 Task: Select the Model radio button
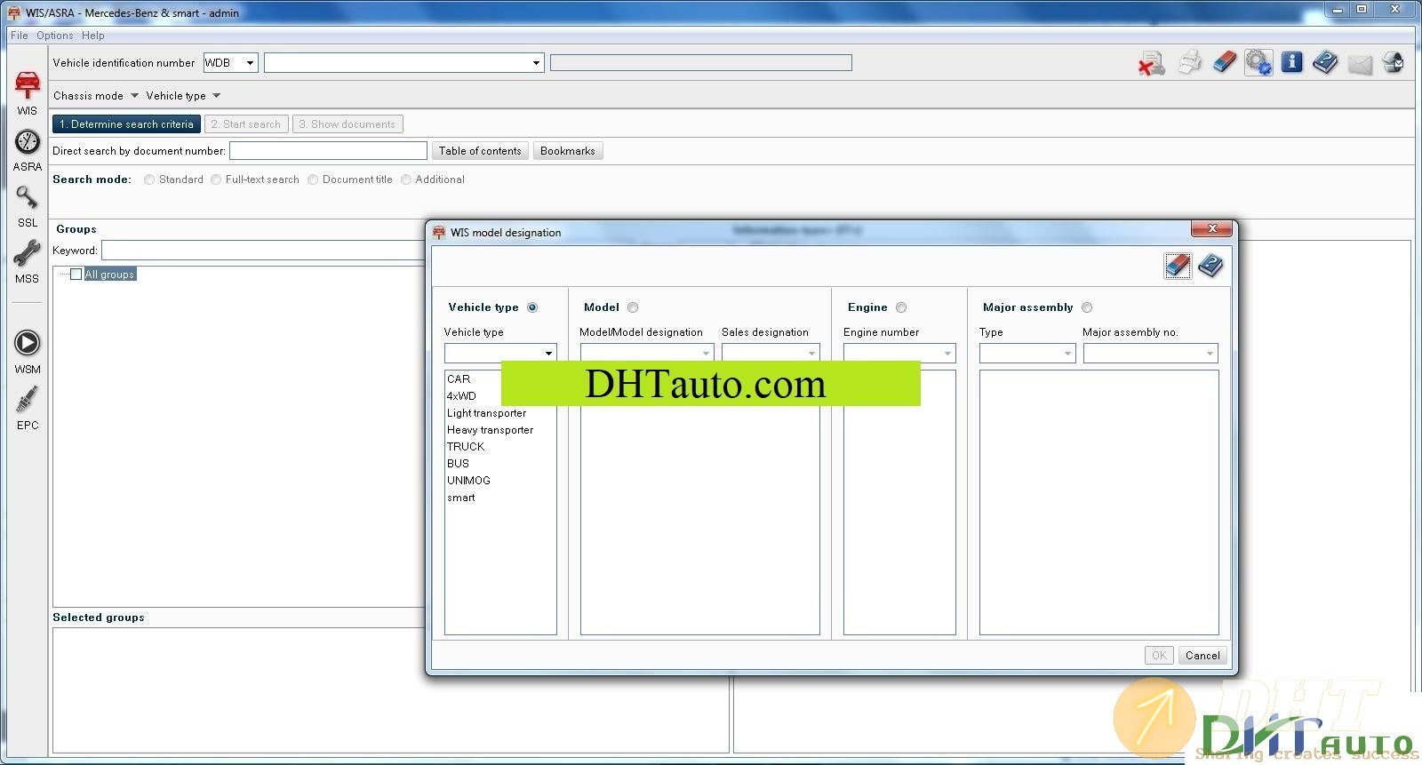(633, 307)
